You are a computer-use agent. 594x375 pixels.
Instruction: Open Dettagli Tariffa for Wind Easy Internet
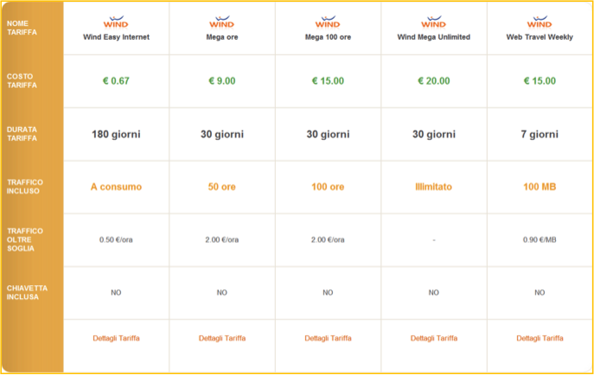(117, 339)
